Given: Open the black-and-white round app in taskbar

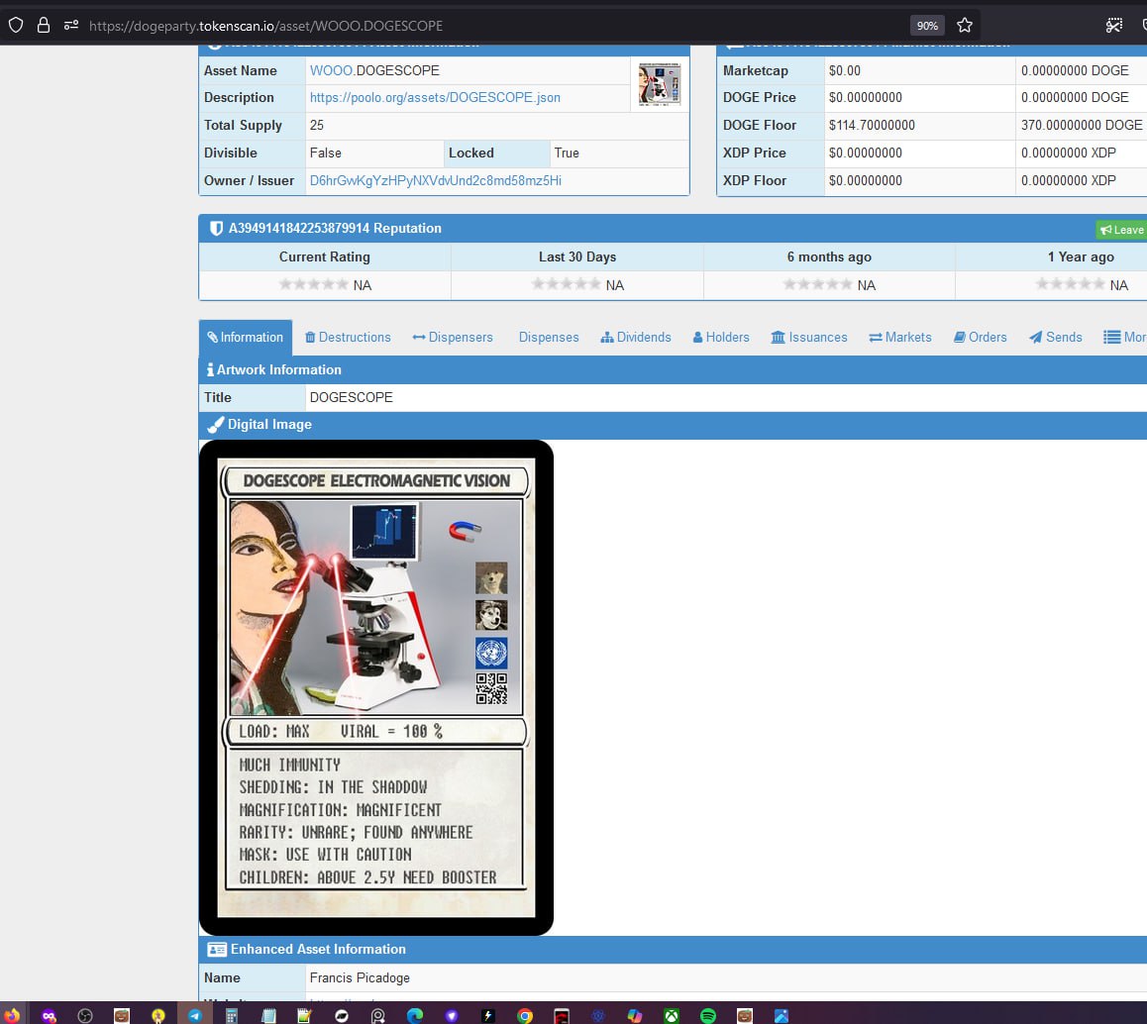Looking at the screenshot, I should click(x=342, y=1015).
